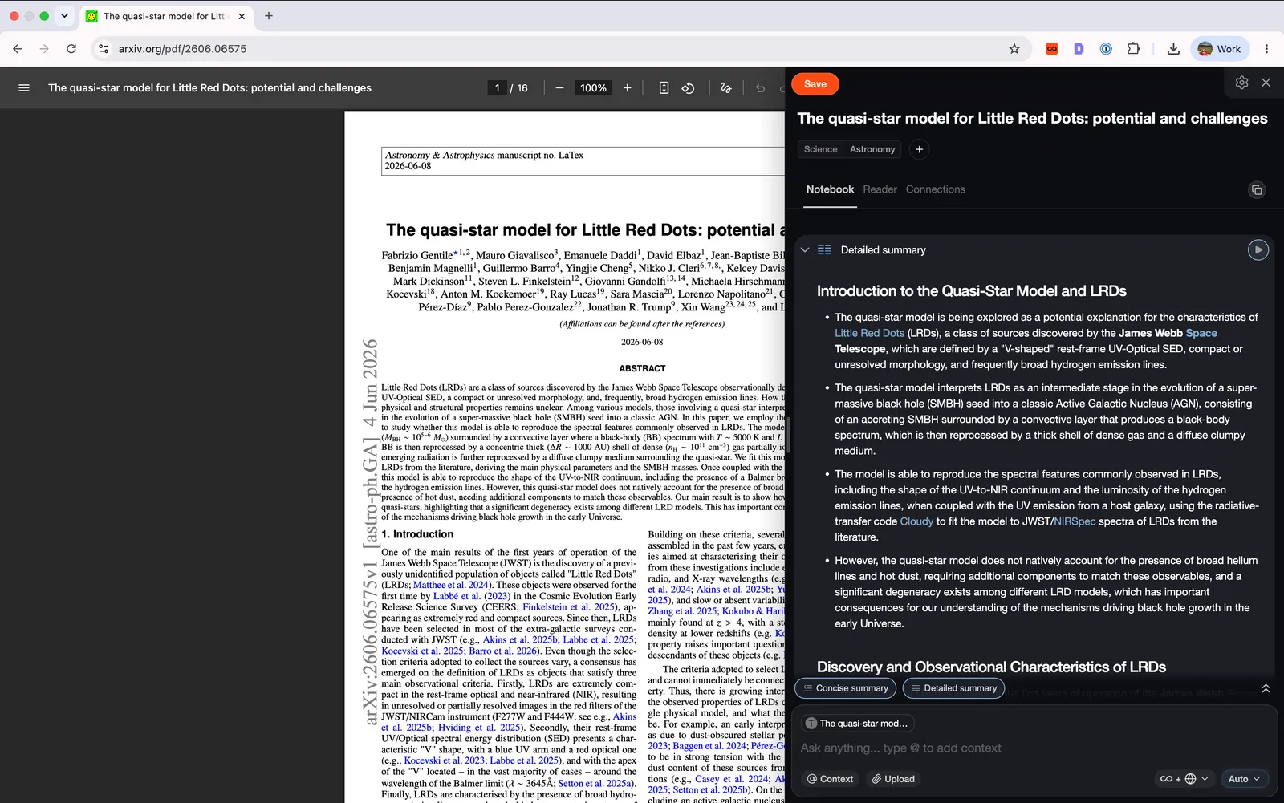
Task: Switch to the Connections tab
Action: 936,189
